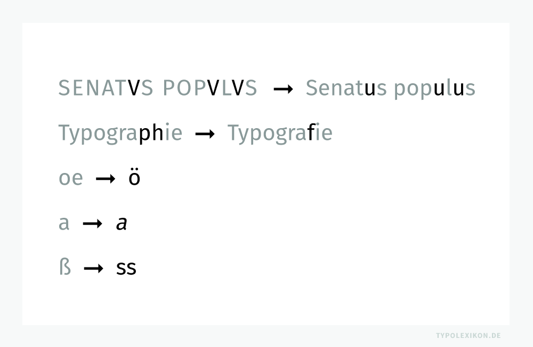Select the black ss letters
The image size is (533, 347).
click(126, 269)
